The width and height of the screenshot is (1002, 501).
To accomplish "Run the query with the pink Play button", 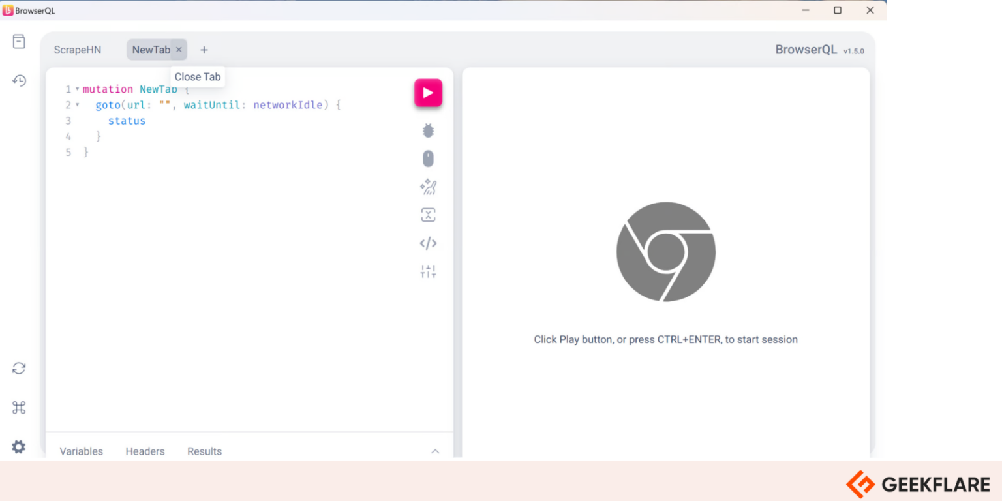I will point(428,93).
